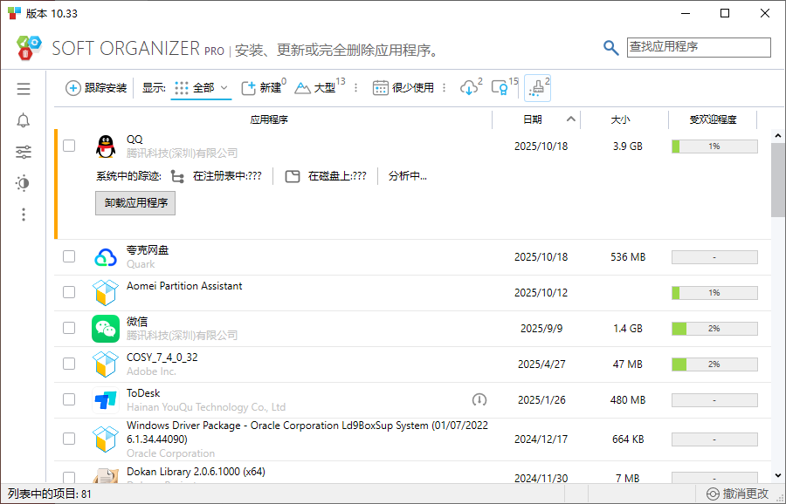Screen dimensions: 786x504
Task: Open the hamburger menu in the left sidebar
Action: tap(24, 88)
